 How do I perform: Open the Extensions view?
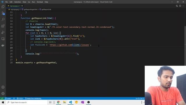pyautogui.click(x=3, y=26)
